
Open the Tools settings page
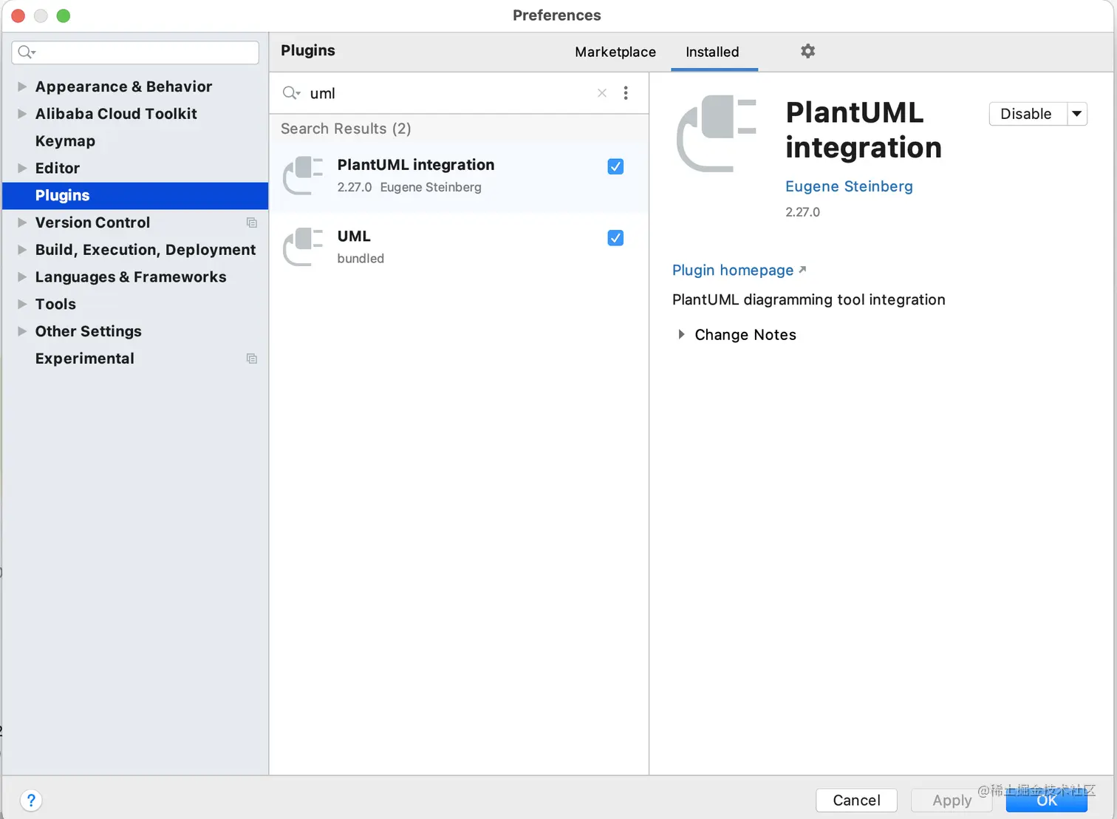55,304
